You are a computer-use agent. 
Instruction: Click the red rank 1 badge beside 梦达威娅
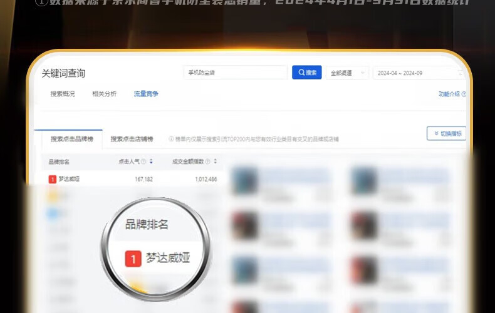point(53,179)
